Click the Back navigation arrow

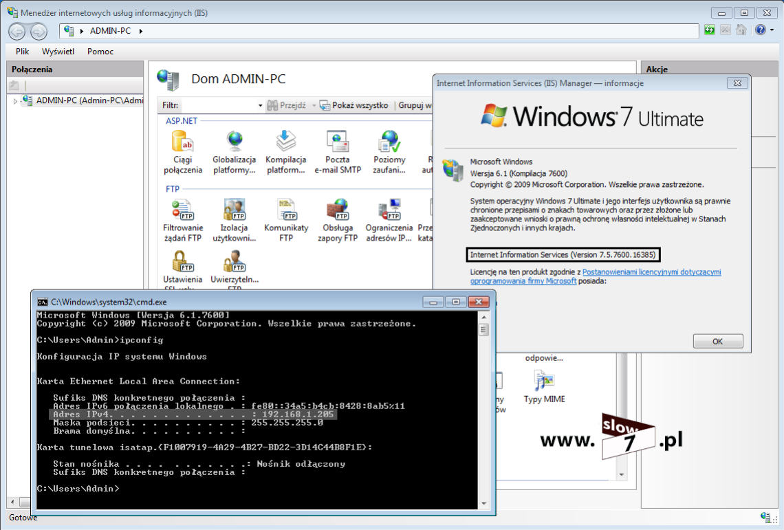(17, 32)
